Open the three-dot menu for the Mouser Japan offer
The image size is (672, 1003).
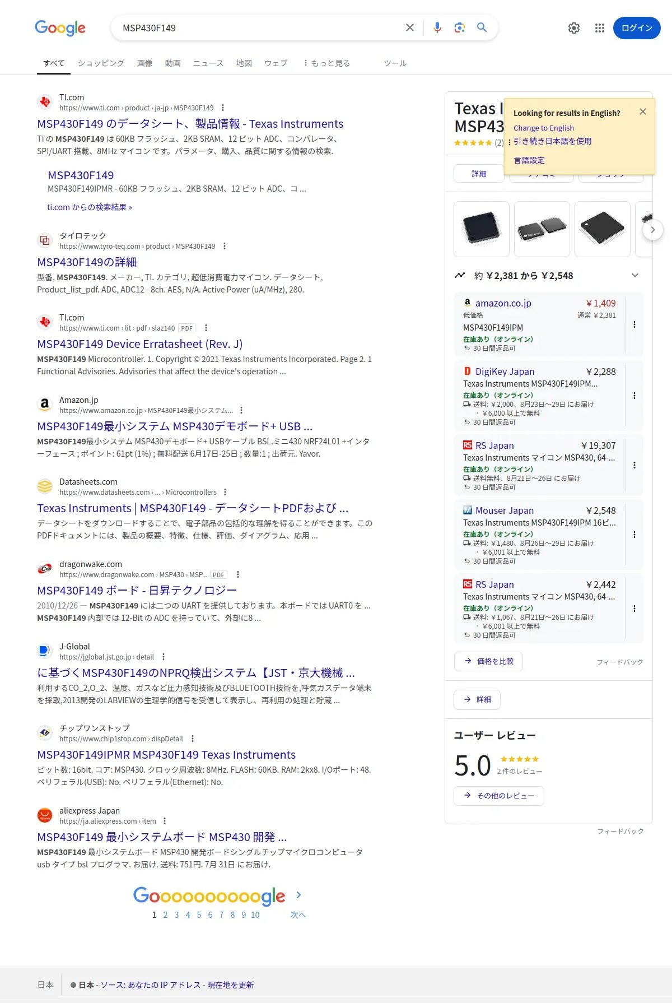634,535
